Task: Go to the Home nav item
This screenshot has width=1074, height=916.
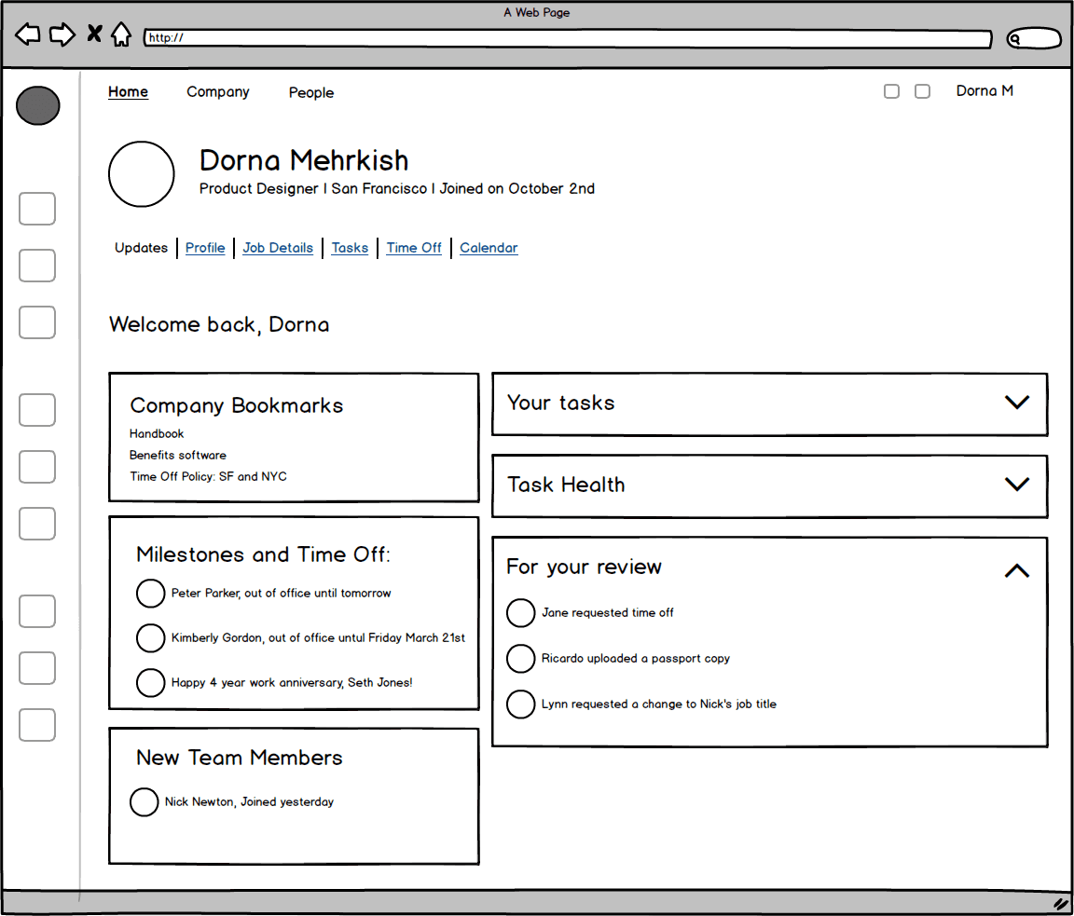Action: tap(128, 91)
